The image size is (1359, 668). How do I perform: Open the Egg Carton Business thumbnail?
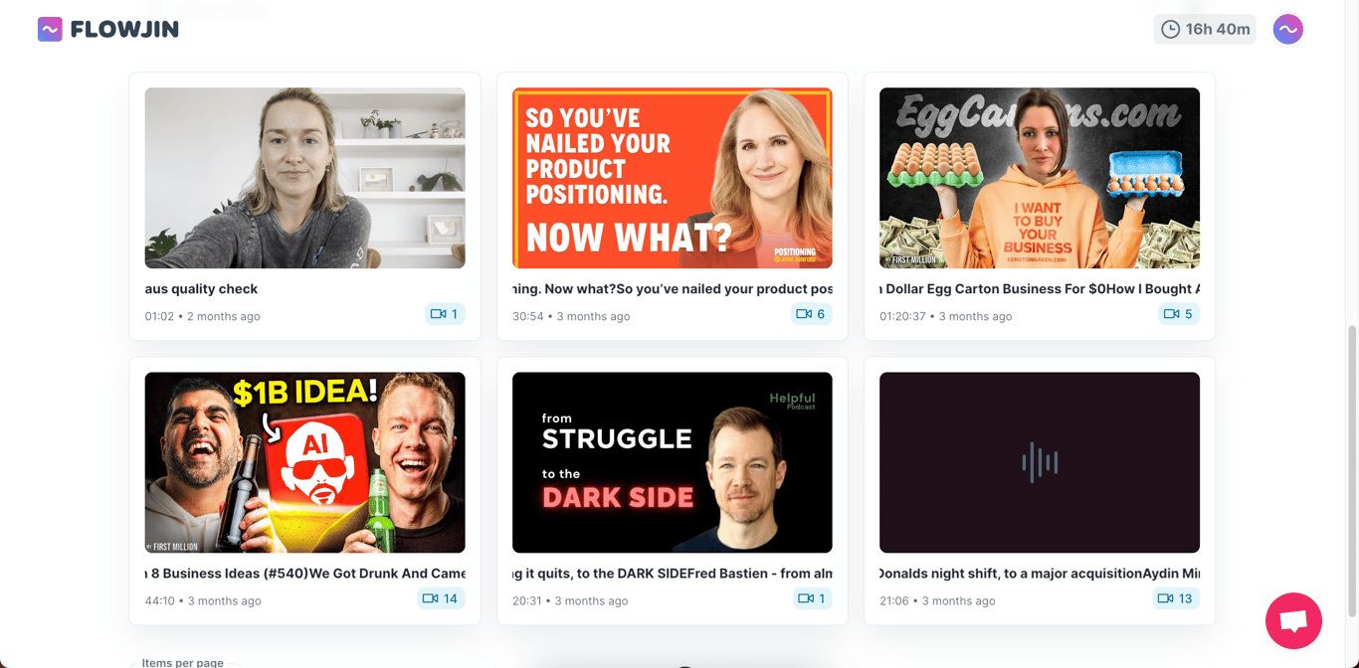point(1040,178)
